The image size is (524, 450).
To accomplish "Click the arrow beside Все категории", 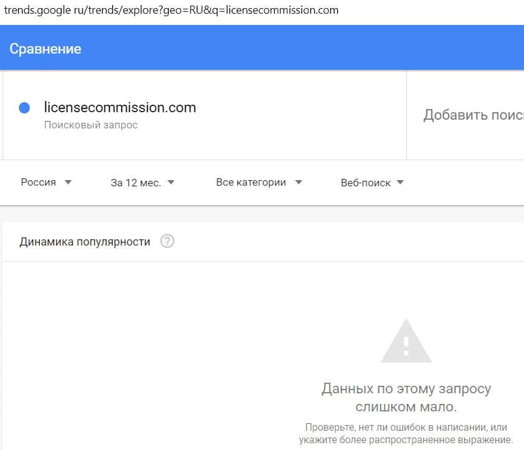I will point(298,183).
